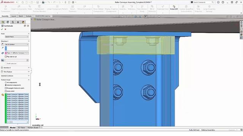This screenshot has height=136, width=243.
Task: Enable the Direction 2 checkbox
Action: 2,68
